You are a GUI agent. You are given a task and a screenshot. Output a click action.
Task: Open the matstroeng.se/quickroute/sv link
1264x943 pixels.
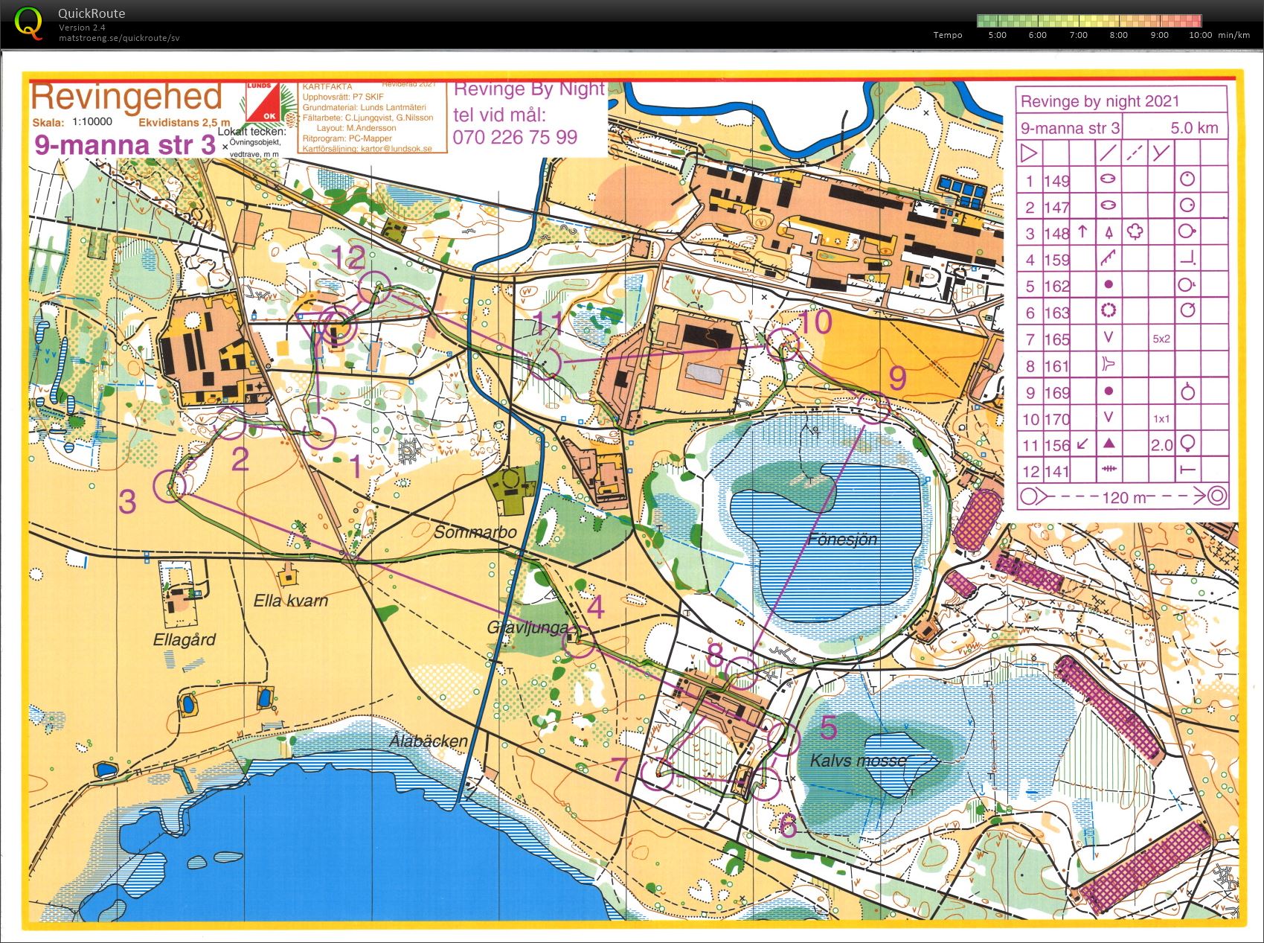119,38
